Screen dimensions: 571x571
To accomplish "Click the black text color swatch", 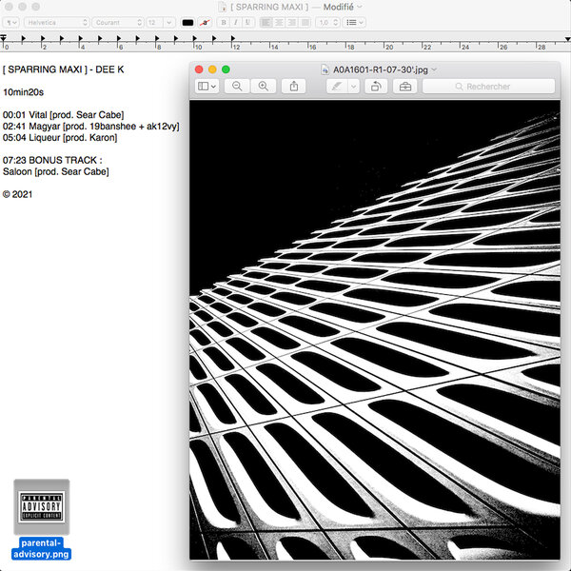I will tap(187, 22).
